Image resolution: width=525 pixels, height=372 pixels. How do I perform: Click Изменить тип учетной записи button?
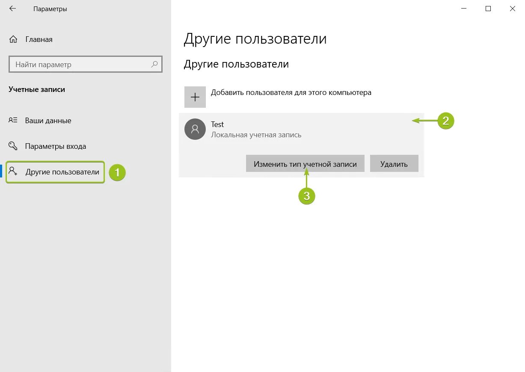pyautogui.click(x=305, y=164)
